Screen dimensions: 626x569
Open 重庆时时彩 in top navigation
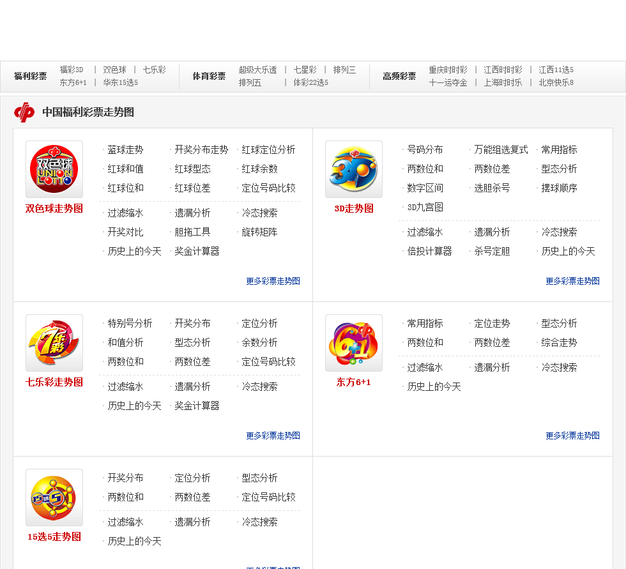pyautogui.click(x=448, y=70)
